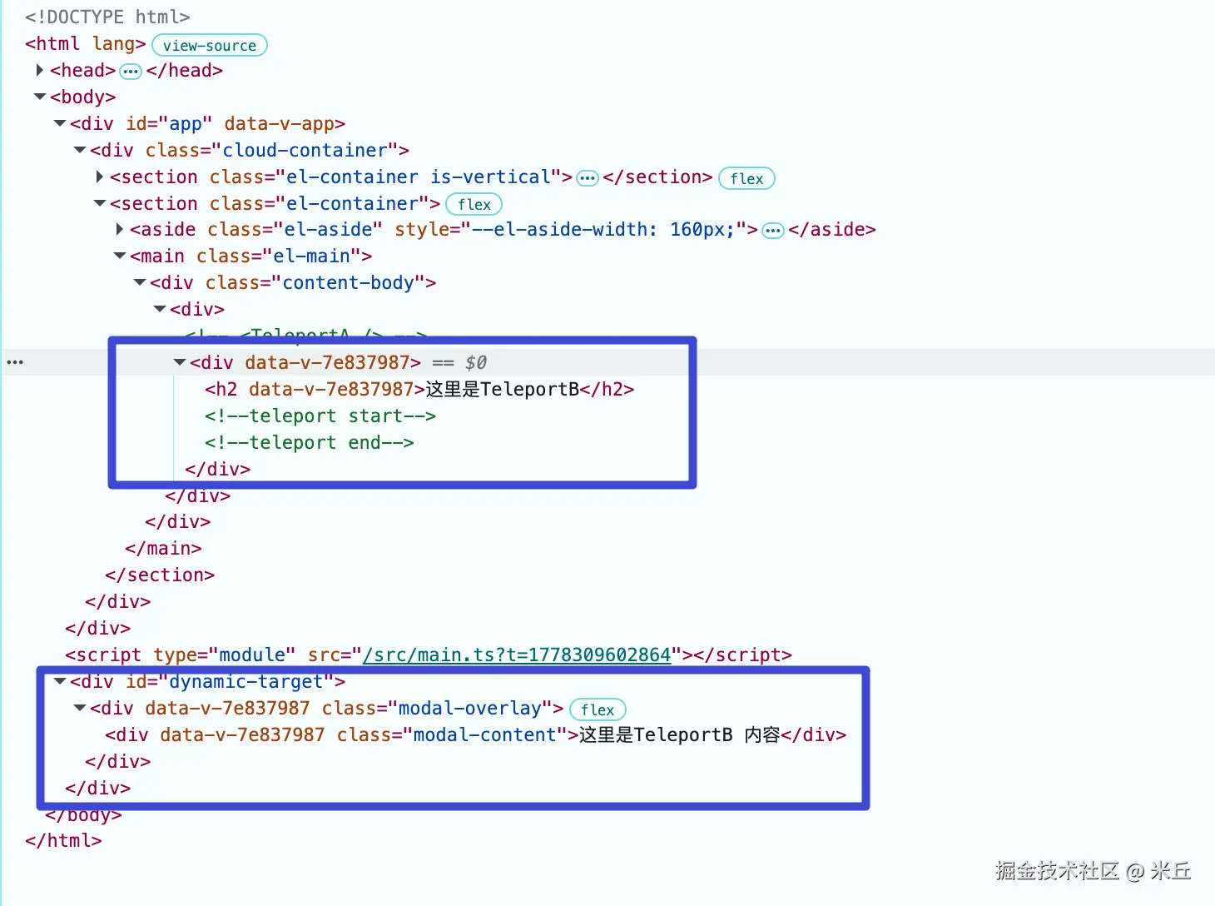Viewport: 1215px width, 906px height.
Task: Click the closing </section> tag
Action: (160, 575)
